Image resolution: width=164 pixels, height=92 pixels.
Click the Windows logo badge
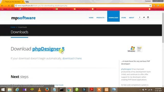click(131, 49)
